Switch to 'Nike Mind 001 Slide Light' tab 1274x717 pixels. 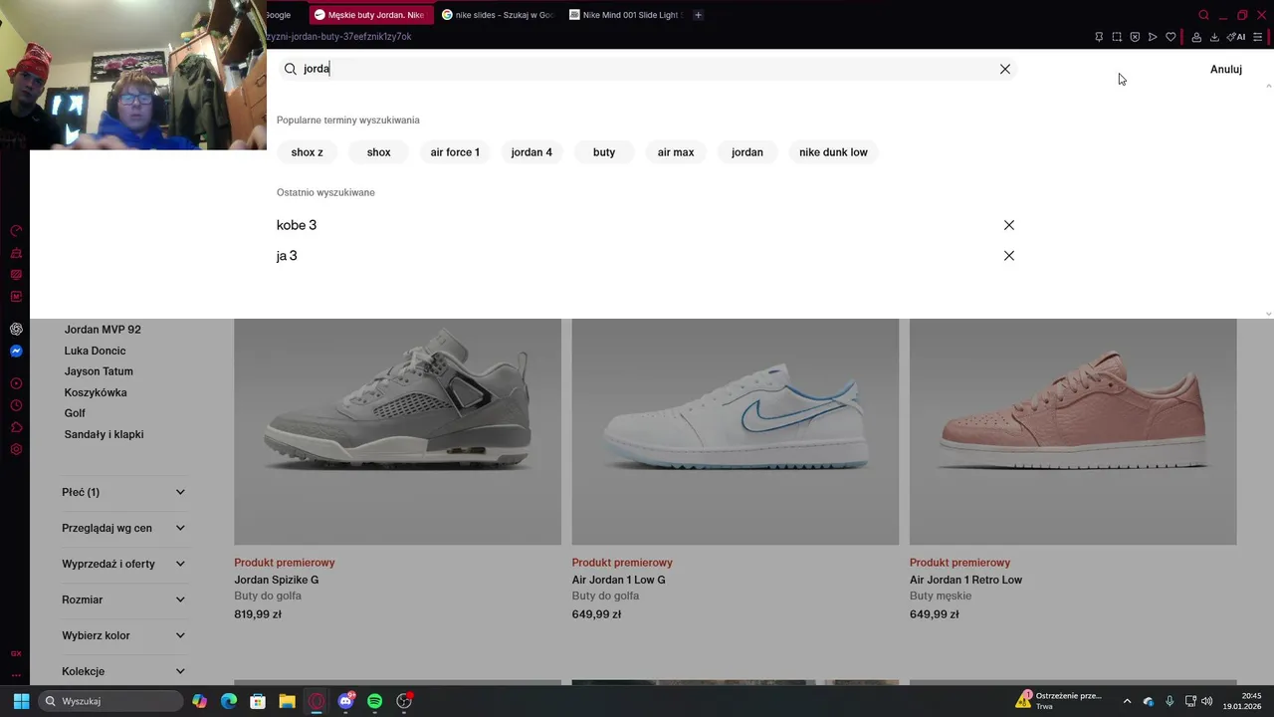click(x=625, y=15)
